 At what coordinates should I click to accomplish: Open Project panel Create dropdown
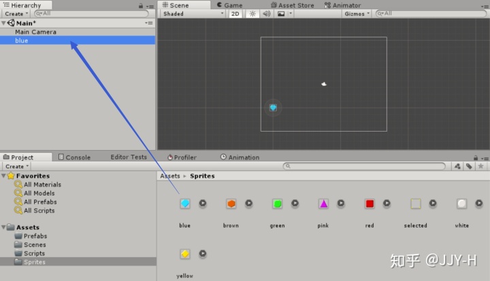tap(17, 166)
